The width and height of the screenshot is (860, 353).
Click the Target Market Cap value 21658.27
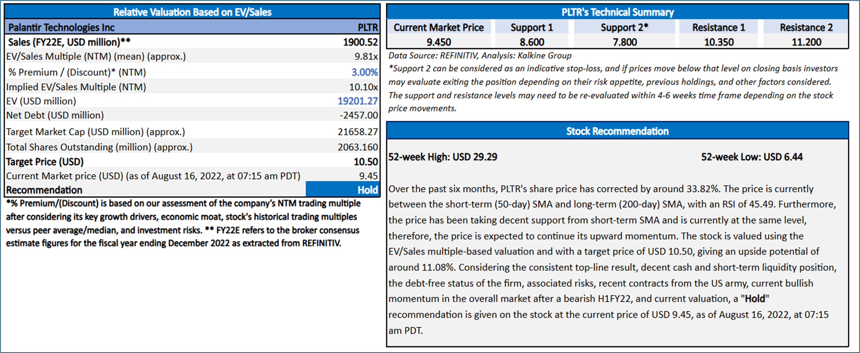[358, 132]
